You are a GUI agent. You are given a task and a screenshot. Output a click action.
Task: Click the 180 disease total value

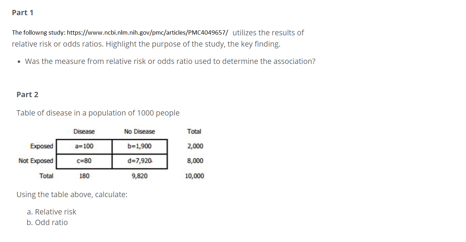coord(84,176)
